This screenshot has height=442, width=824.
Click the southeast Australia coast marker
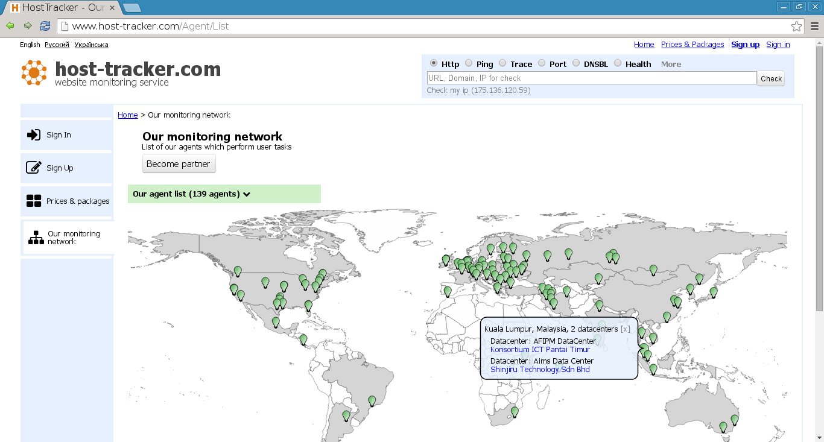[x=735, y=420]
